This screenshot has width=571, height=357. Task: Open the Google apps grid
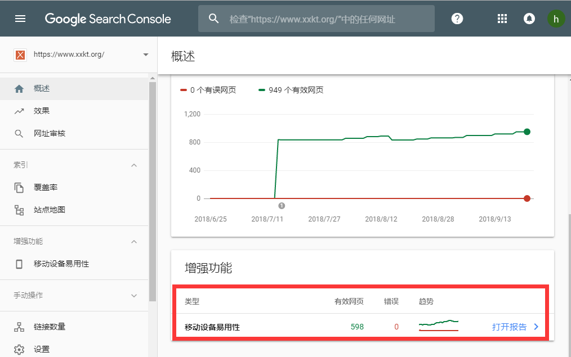click(502, 19)
